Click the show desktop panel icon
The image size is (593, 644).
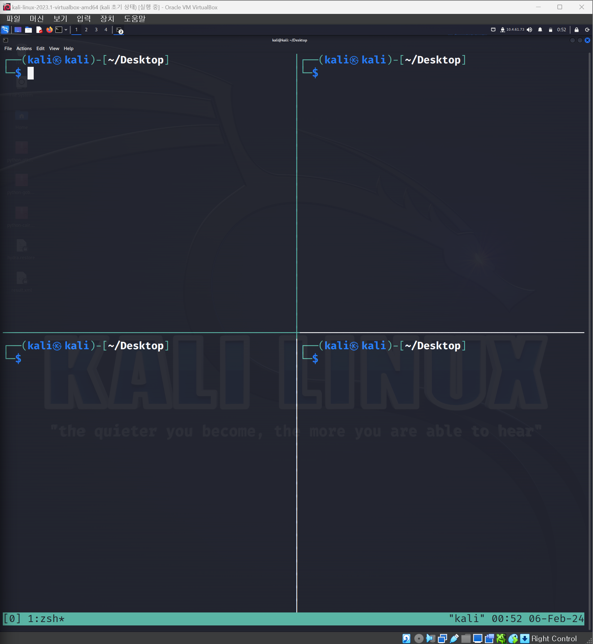pyautogui.click(x=18, y=30)
